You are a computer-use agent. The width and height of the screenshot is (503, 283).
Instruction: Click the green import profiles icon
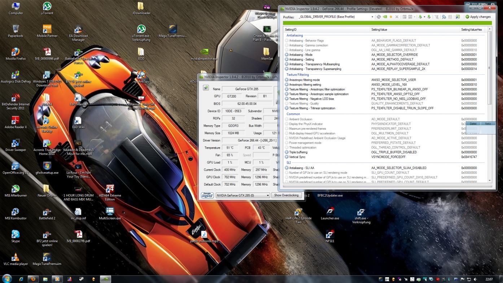pos(429,17)
